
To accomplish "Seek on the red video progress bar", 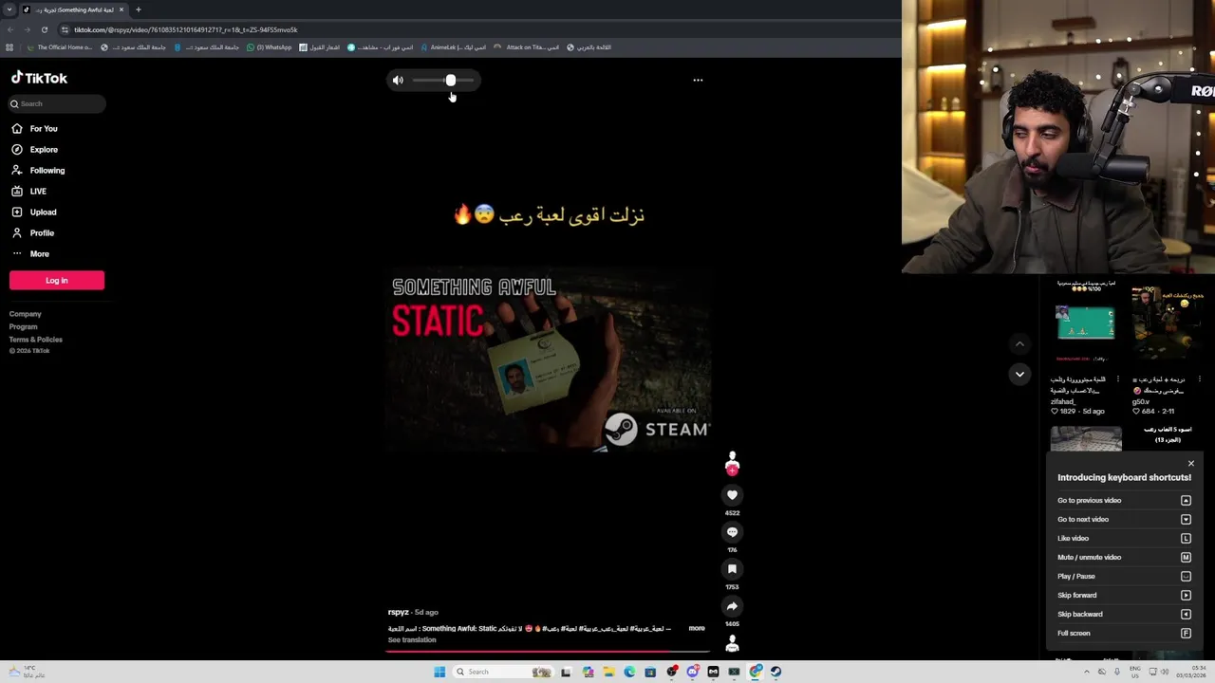I will 548,652.
